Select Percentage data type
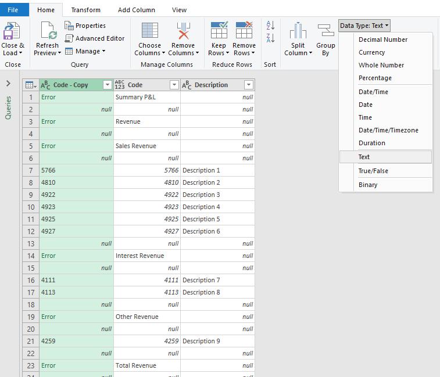The image size is (440, 377). pos(385,78)
